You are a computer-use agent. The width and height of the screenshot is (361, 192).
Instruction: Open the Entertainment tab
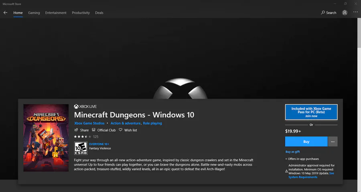click(56, 13)
